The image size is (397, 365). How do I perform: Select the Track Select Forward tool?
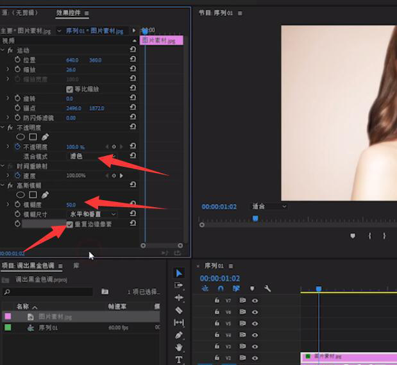pos(179,285)
